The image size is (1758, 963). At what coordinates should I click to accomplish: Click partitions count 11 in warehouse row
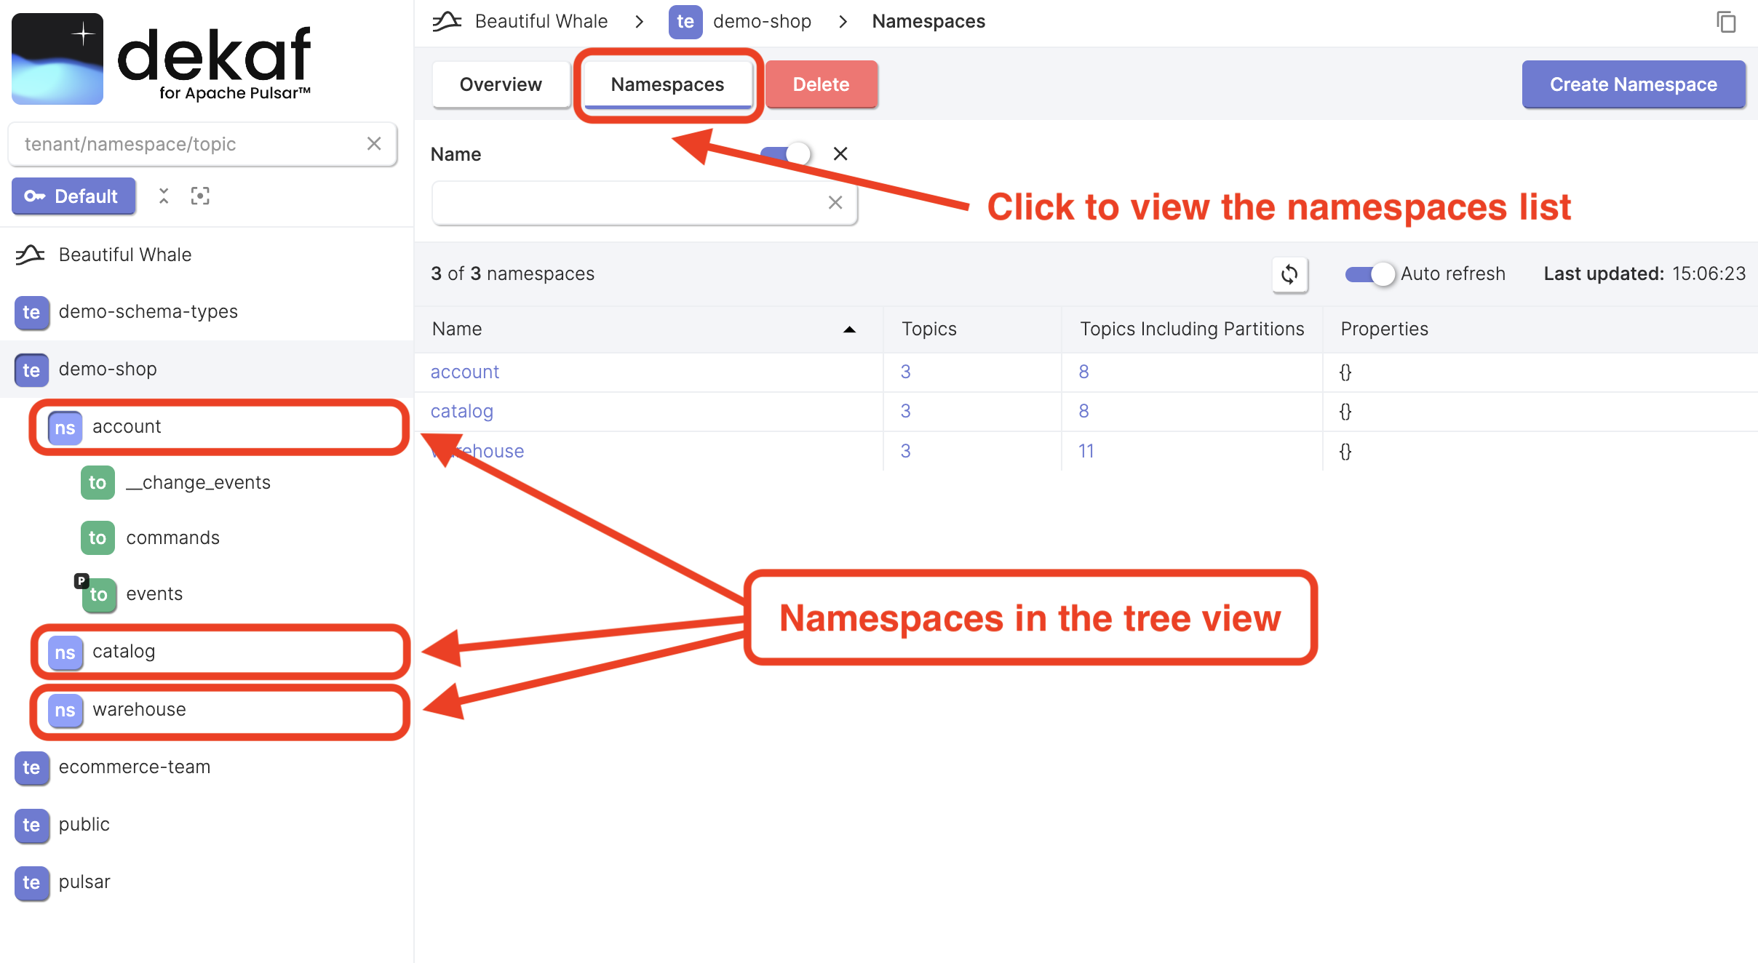1086,451
